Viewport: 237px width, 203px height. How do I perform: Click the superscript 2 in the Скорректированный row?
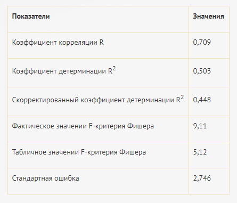182,97
